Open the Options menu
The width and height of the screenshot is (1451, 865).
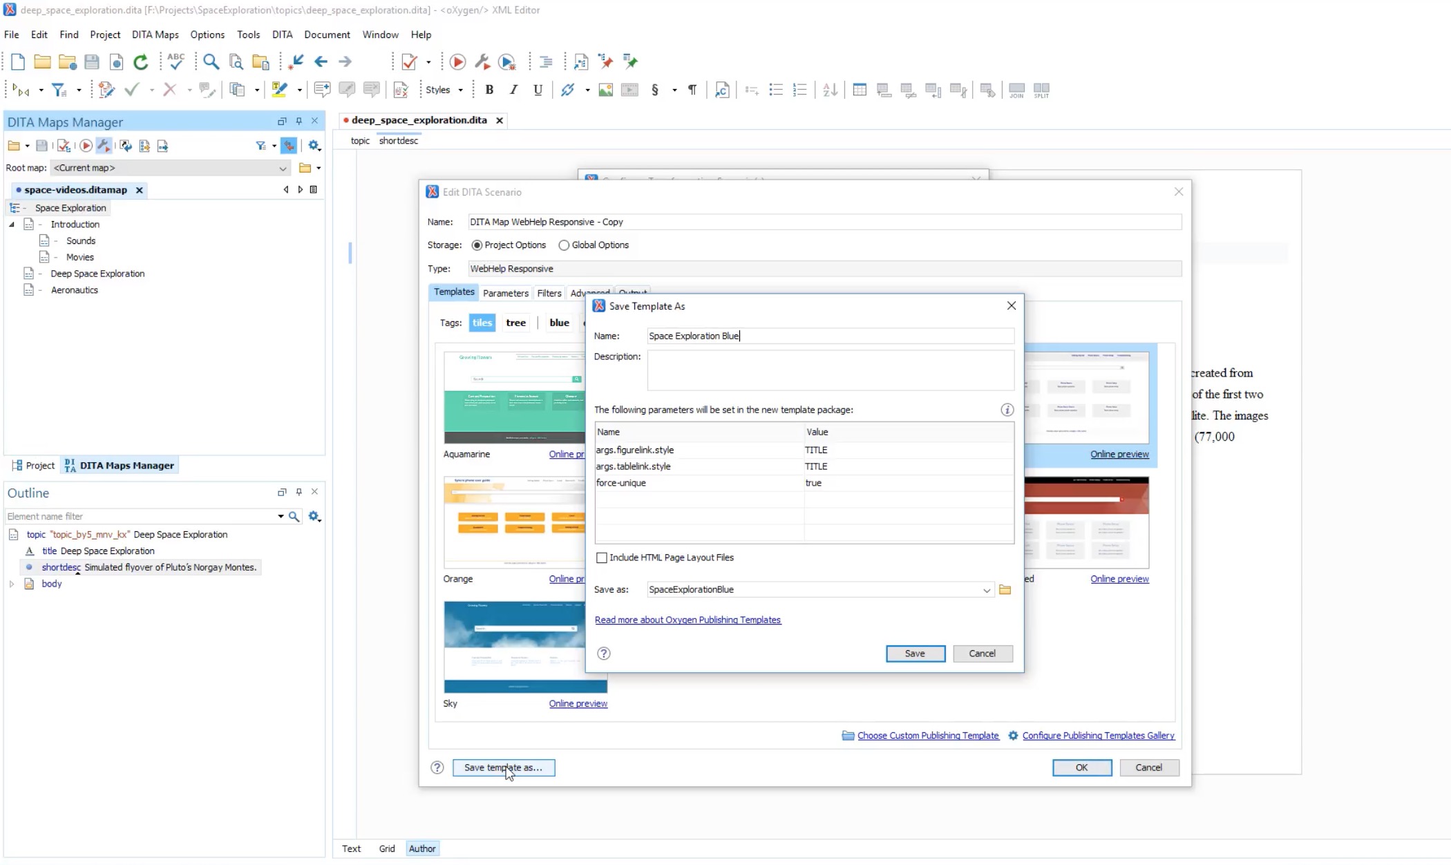207,35
